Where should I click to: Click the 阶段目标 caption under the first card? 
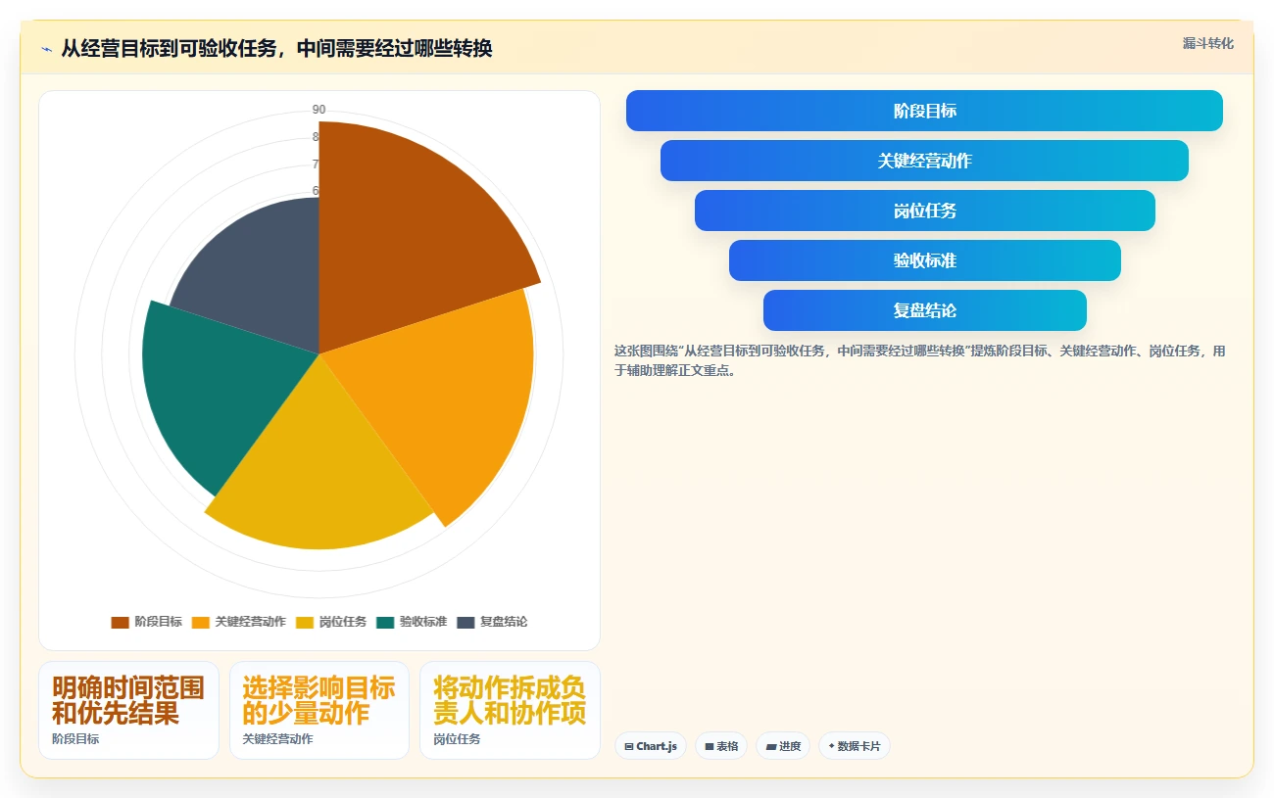[x=75, y=739]
